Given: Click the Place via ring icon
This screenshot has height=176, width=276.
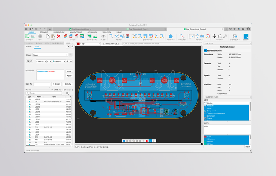Looking at the screenshot, I should click(103, 36).
